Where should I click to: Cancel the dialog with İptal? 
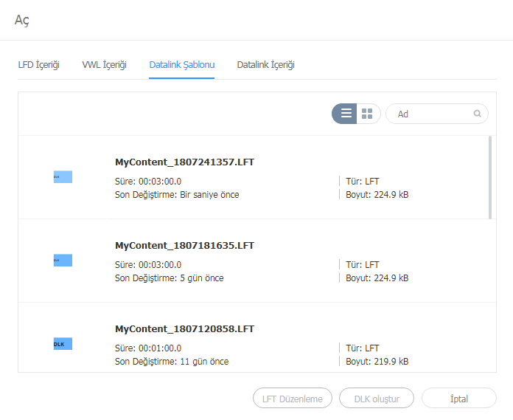click(x=458, y=399)
